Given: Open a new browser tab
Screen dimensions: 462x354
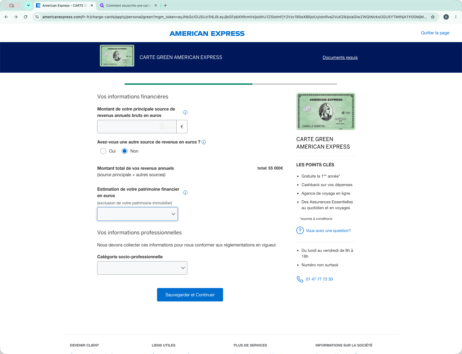Looking at the screenshot, I should point(165,5).
